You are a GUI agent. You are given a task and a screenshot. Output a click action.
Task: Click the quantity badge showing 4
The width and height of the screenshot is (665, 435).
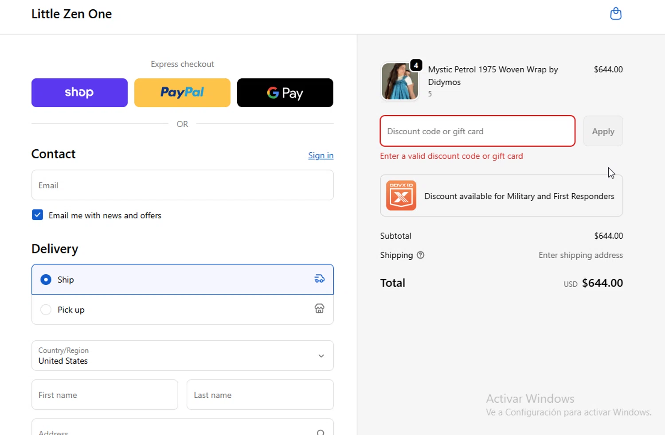pos(416,66)
